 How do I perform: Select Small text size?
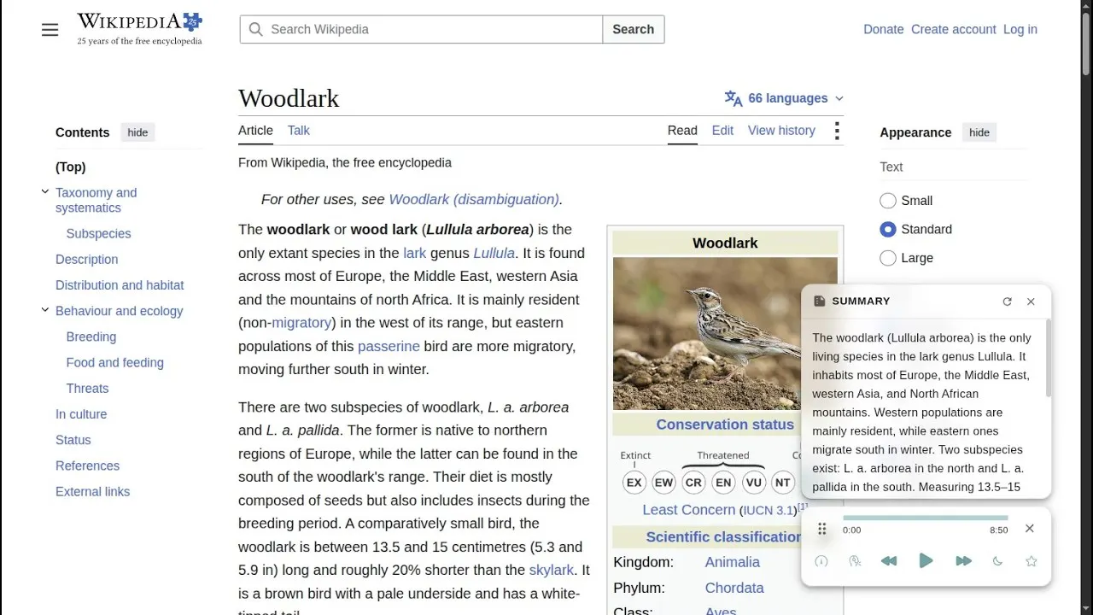pyautogui.click(x=888, y=201)
